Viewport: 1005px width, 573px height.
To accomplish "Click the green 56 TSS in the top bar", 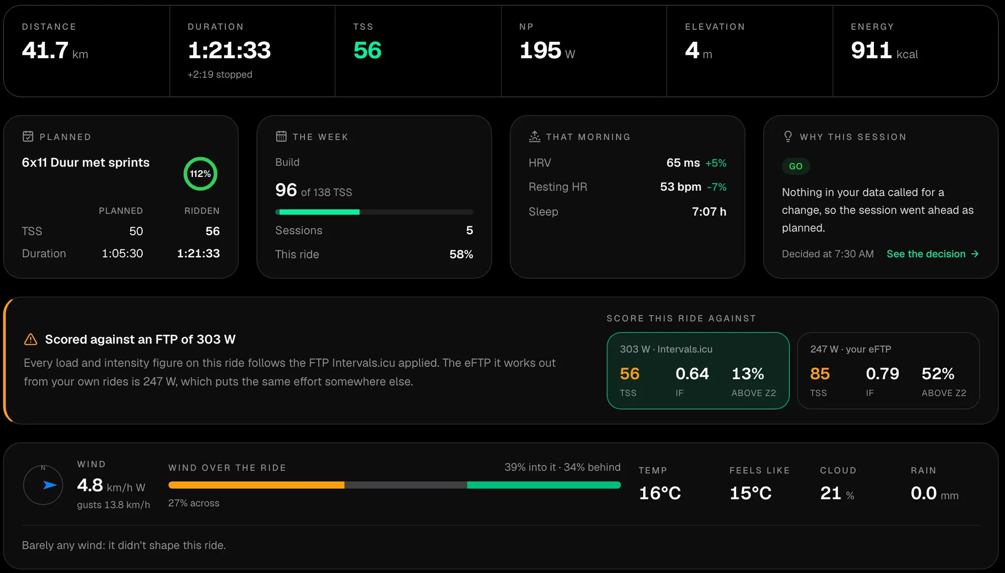I will coord(367,50).
